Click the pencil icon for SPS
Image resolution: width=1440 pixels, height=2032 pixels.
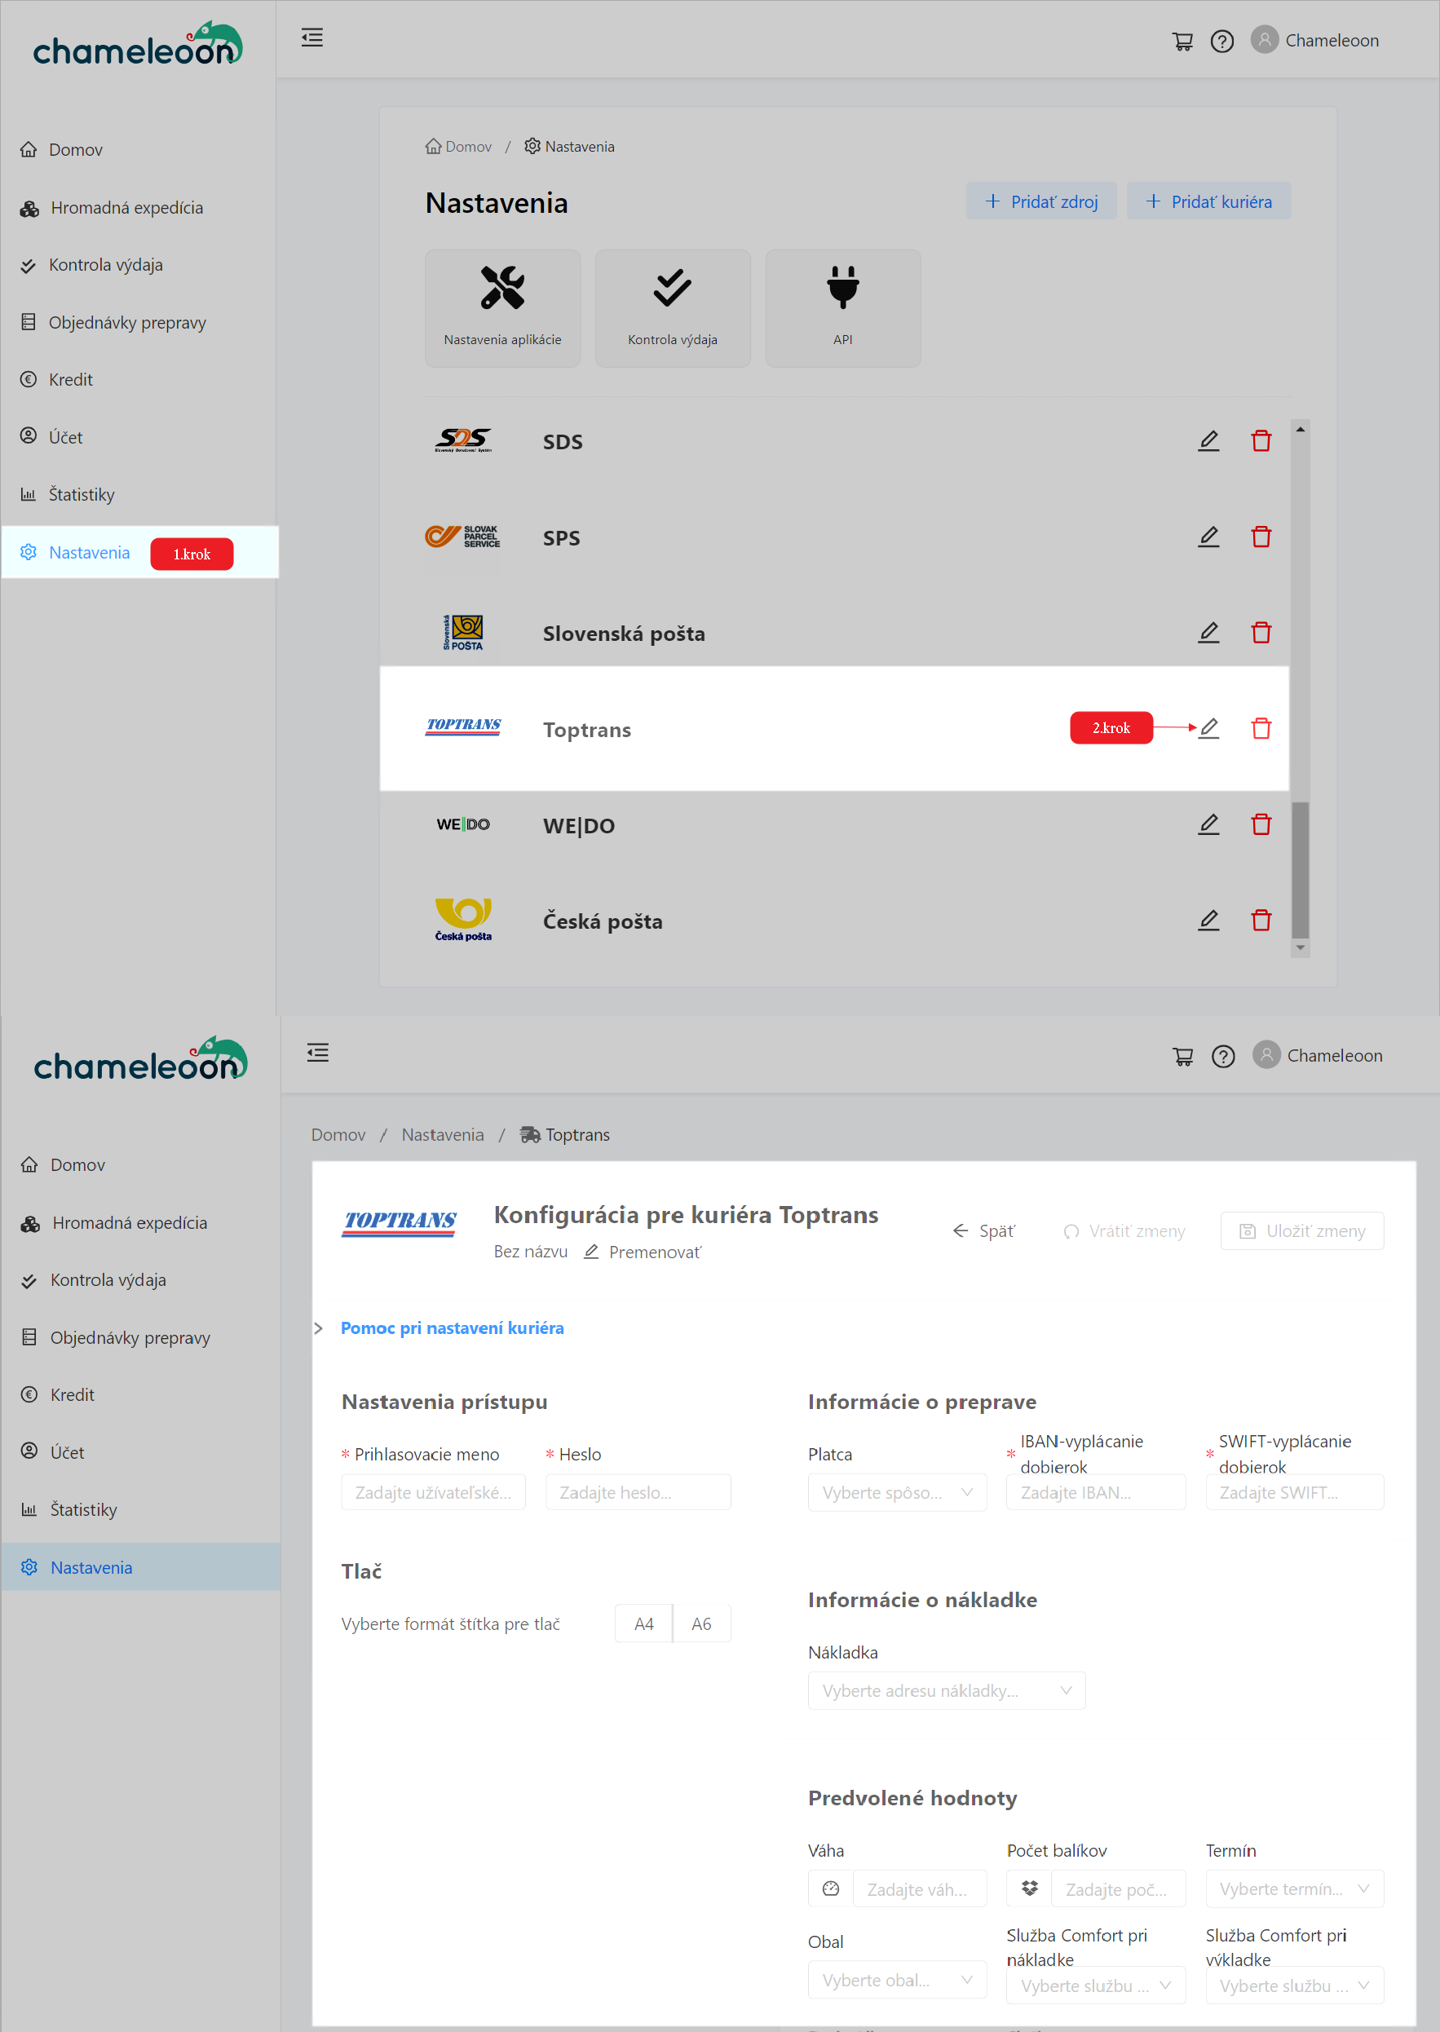click(x=1208, y=537)
